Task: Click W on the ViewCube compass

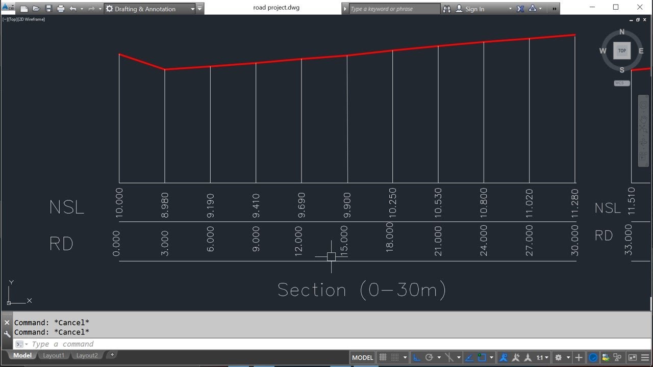Action: click(603, 51)
